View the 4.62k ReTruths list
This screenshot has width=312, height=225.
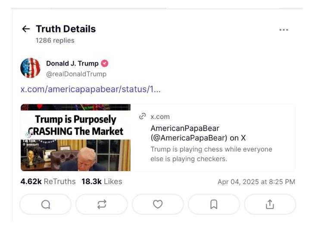point(48,181)
